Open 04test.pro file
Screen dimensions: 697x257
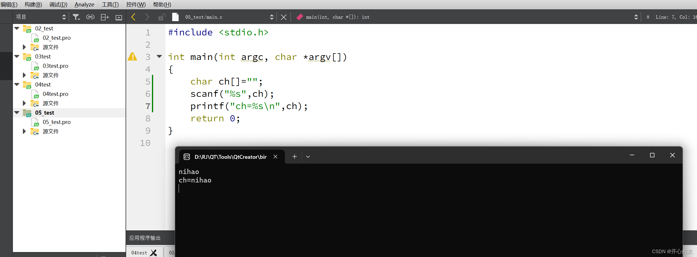55,94
